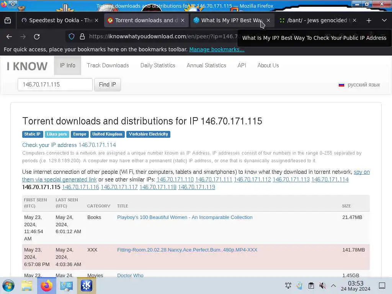Open Daily Statistics page

(158, 65)
